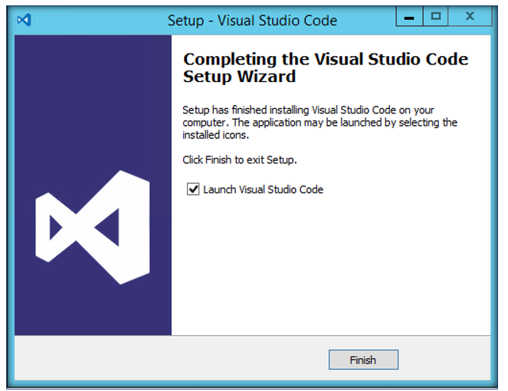This screenshot has height=391, width=508.
Task: Click the purple banner area above the logo
Action: tap(93, 102)
